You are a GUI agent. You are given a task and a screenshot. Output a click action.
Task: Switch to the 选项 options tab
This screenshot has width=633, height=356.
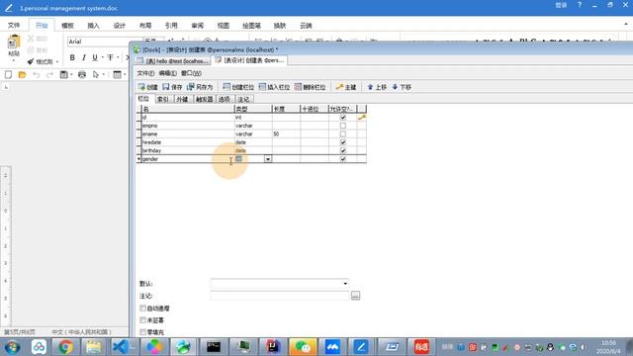point(225,99)
